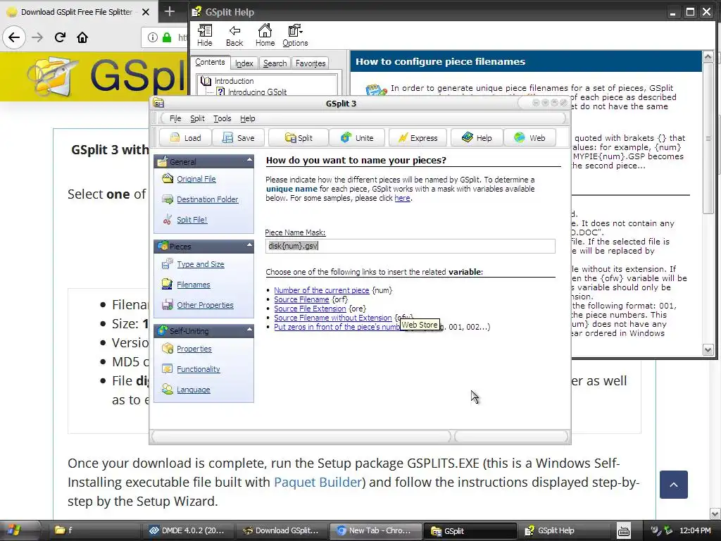Click the 'here' samples link

[402, 198]
